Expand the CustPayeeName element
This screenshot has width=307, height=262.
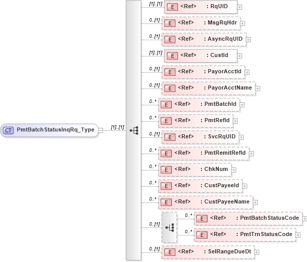255,202
